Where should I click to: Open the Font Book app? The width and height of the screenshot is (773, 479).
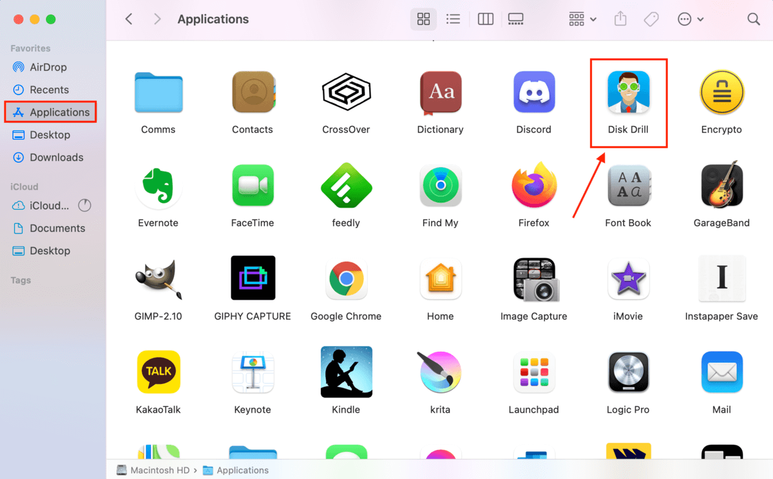(x=628, y=186)
